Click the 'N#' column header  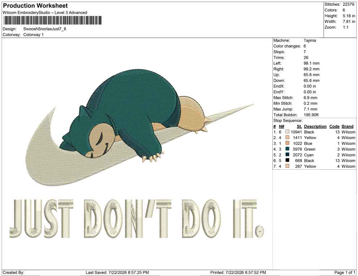281,126
